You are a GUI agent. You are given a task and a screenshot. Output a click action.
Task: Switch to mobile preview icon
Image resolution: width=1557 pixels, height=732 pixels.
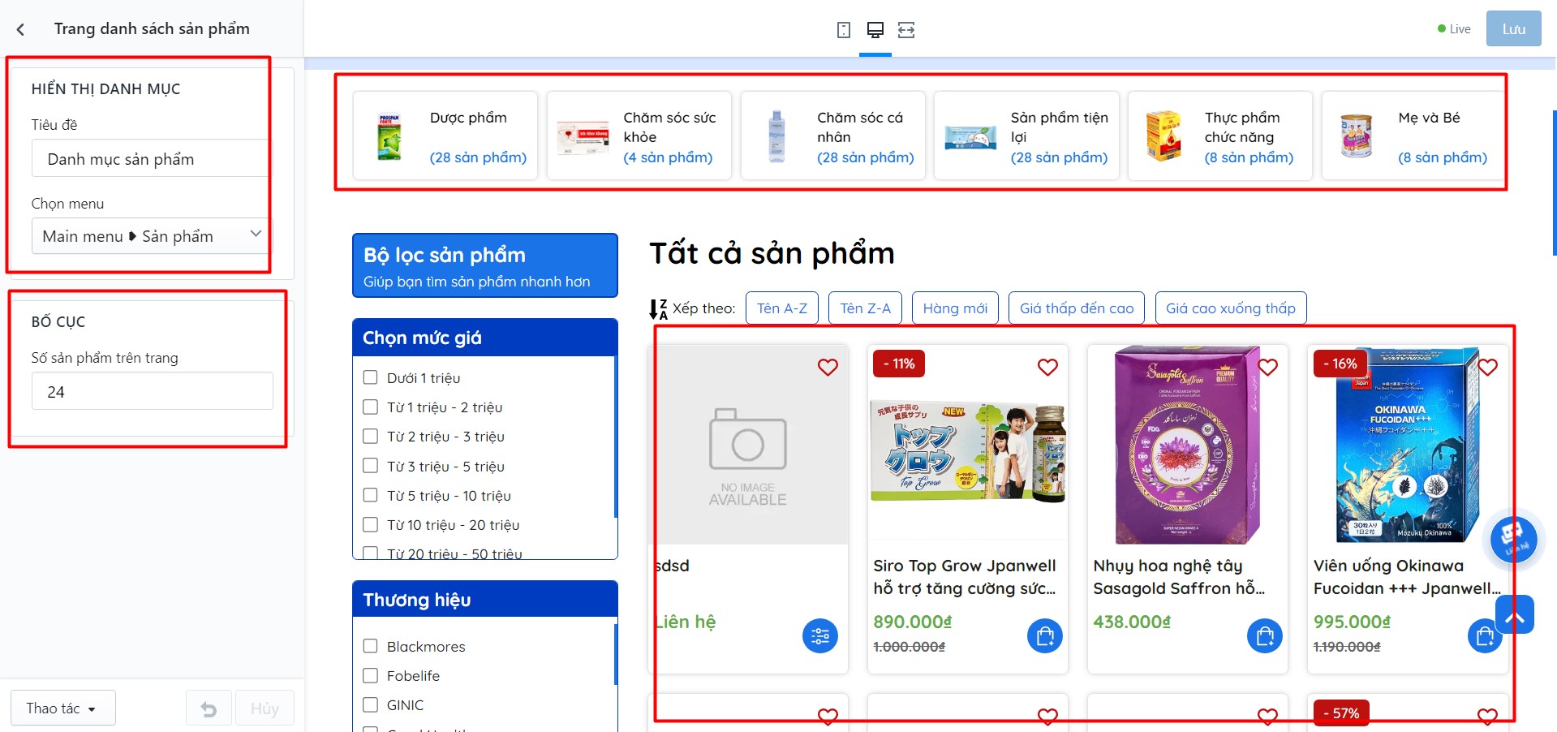844,30
